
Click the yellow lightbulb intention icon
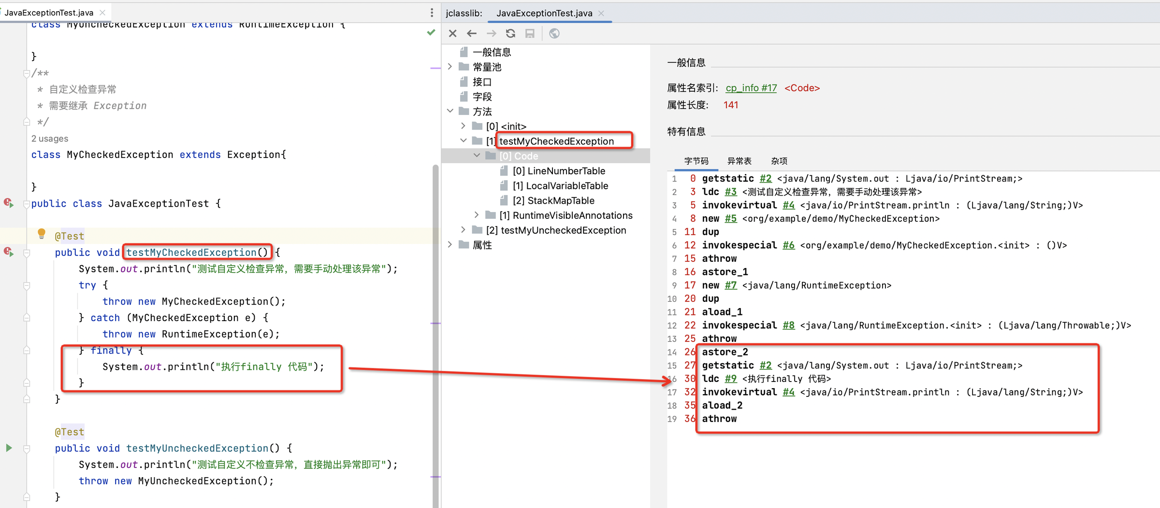tap(42, 234)
